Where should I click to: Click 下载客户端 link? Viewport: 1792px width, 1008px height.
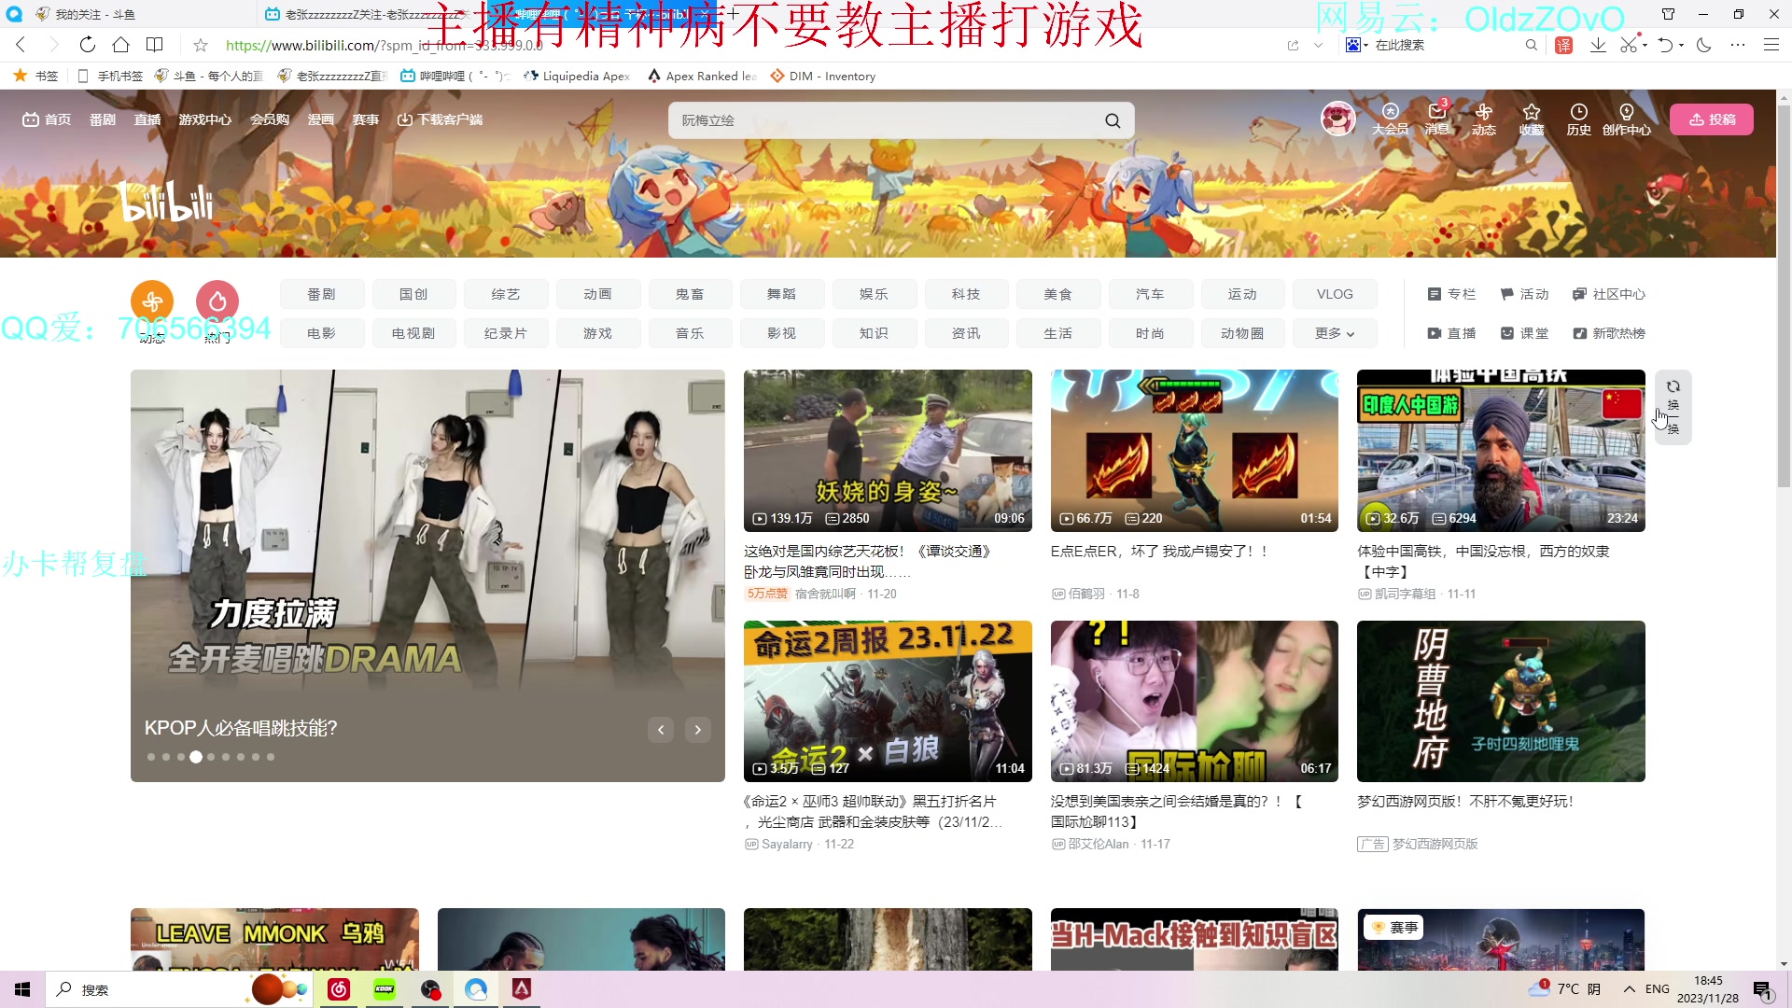[x=440, y=119]
